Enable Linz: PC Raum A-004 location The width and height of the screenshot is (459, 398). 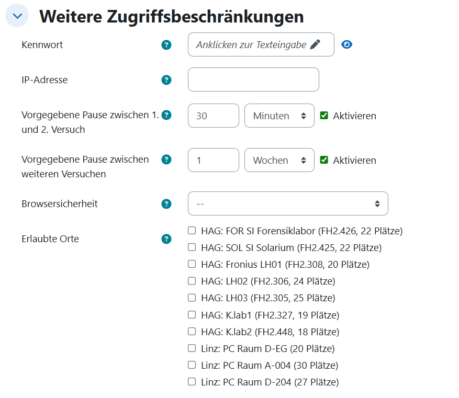(192, 365)
